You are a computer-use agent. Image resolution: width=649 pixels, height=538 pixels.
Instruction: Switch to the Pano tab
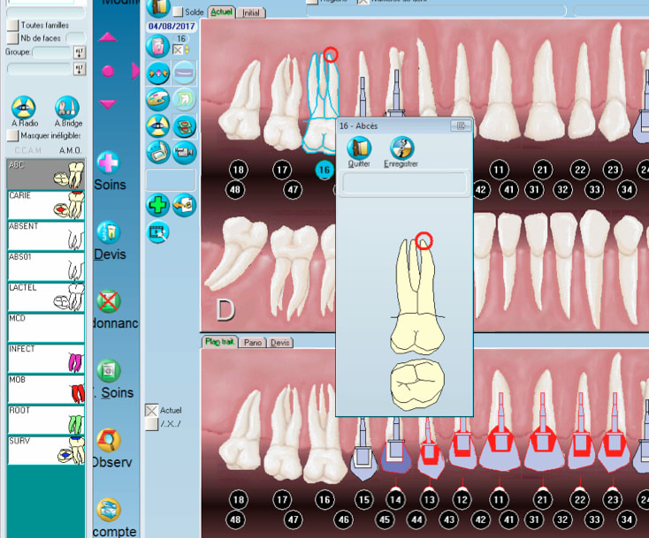tap(253, 342)
